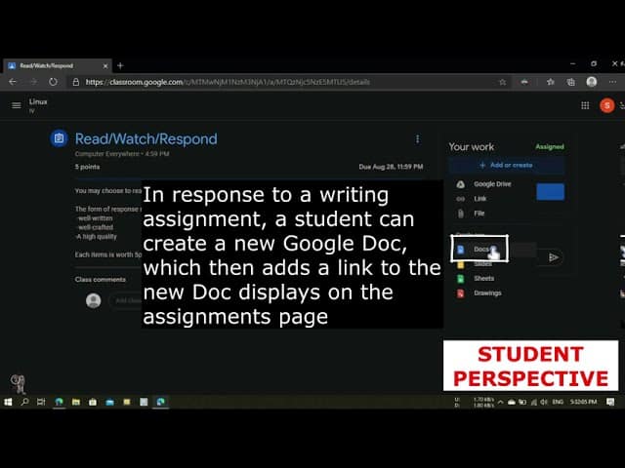This screenshot has height=468, width=625.
Task: Create a new Docs file
Action: 479,250
